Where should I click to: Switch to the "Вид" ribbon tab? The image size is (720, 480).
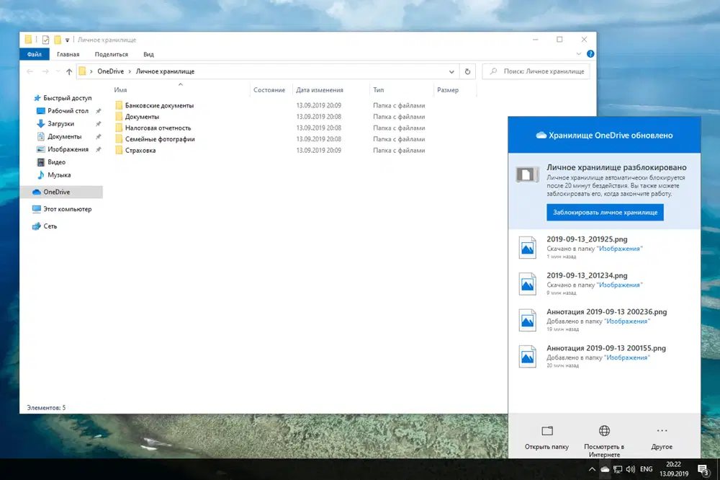[x=148, y=53]
